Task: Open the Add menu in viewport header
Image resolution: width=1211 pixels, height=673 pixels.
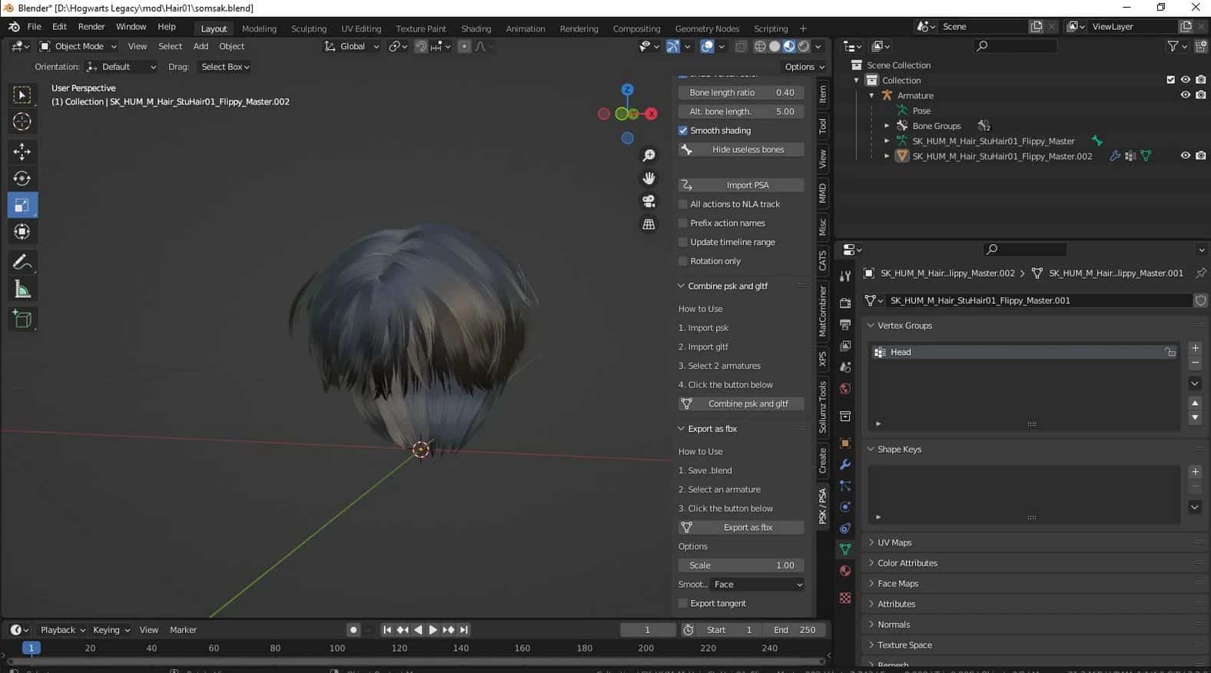Action: pyautogui.click(x=201, y=46)
